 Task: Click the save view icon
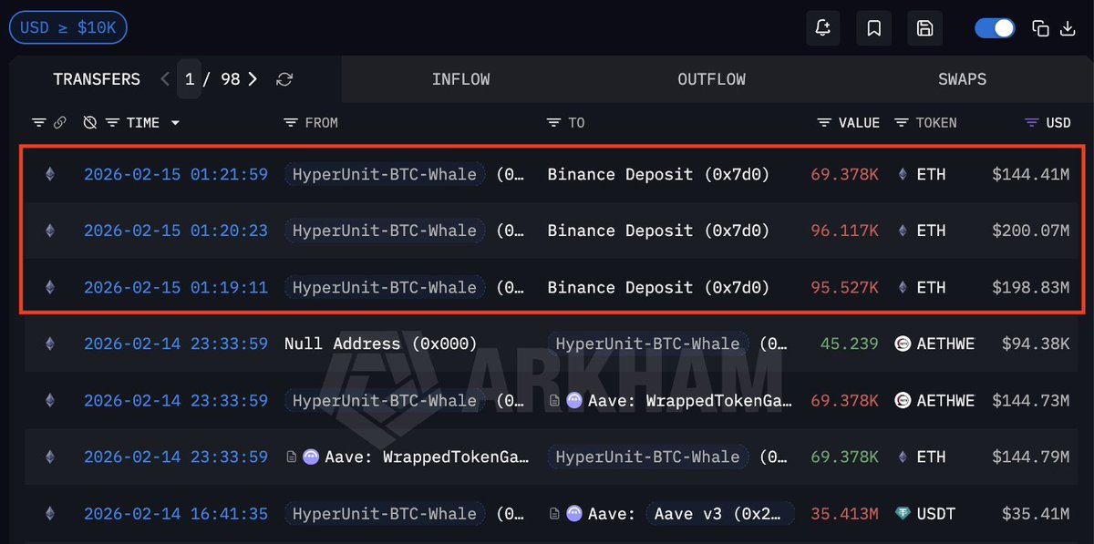pos(924,28)
